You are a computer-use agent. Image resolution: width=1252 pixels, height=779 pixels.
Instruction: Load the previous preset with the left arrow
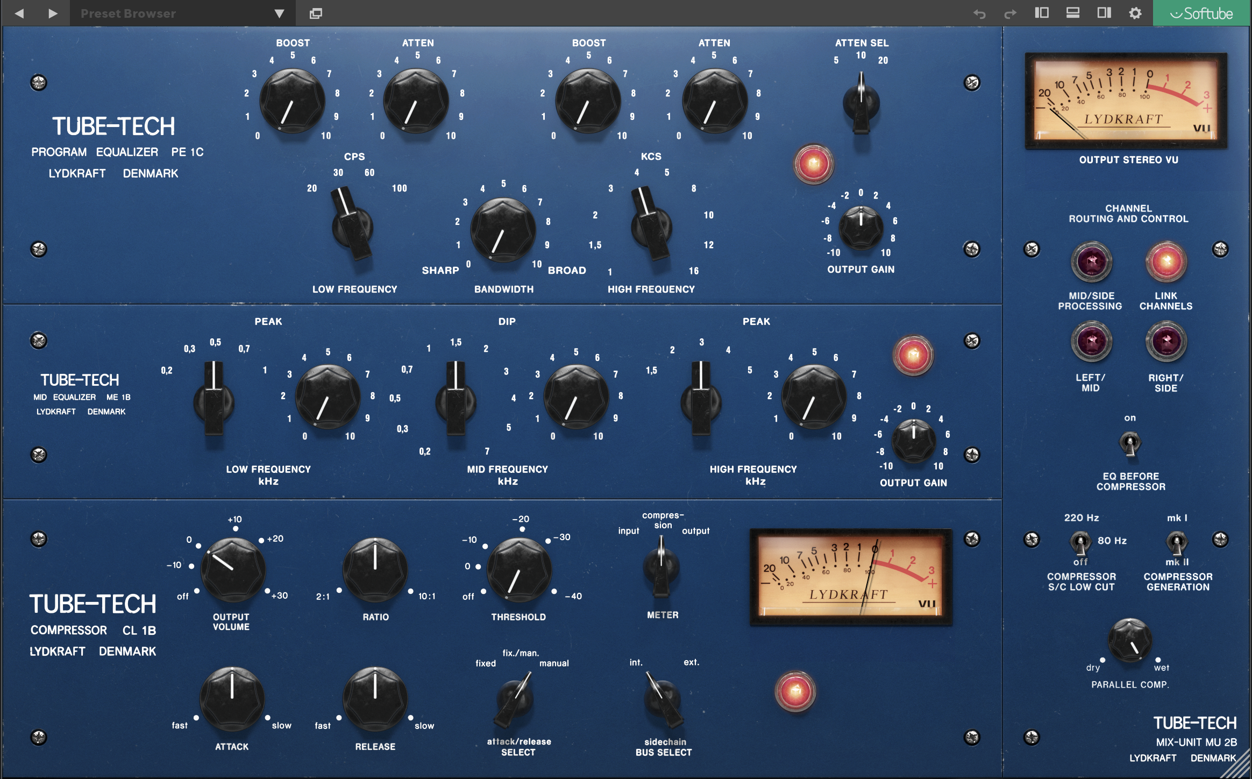[19, 13]
